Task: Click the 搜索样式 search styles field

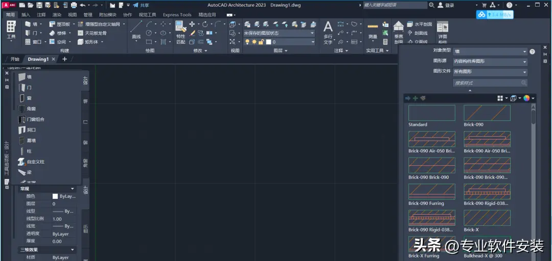Action: pyautogui.click(x=490, y=83)
